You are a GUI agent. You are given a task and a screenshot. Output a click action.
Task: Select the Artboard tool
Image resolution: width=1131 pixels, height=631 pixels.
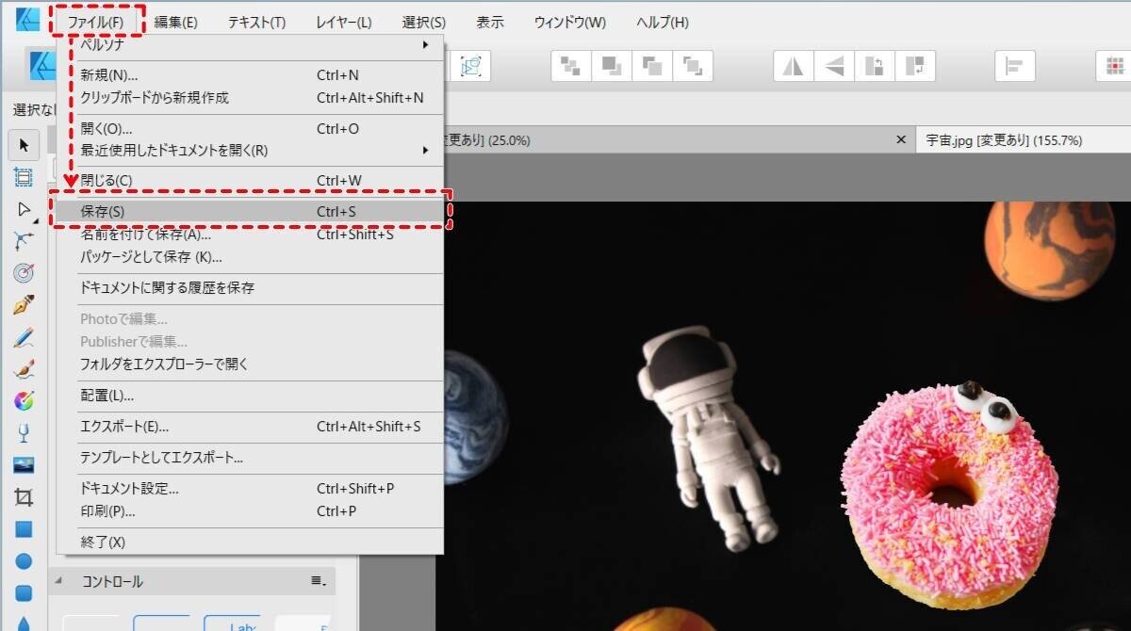point(24,176)
